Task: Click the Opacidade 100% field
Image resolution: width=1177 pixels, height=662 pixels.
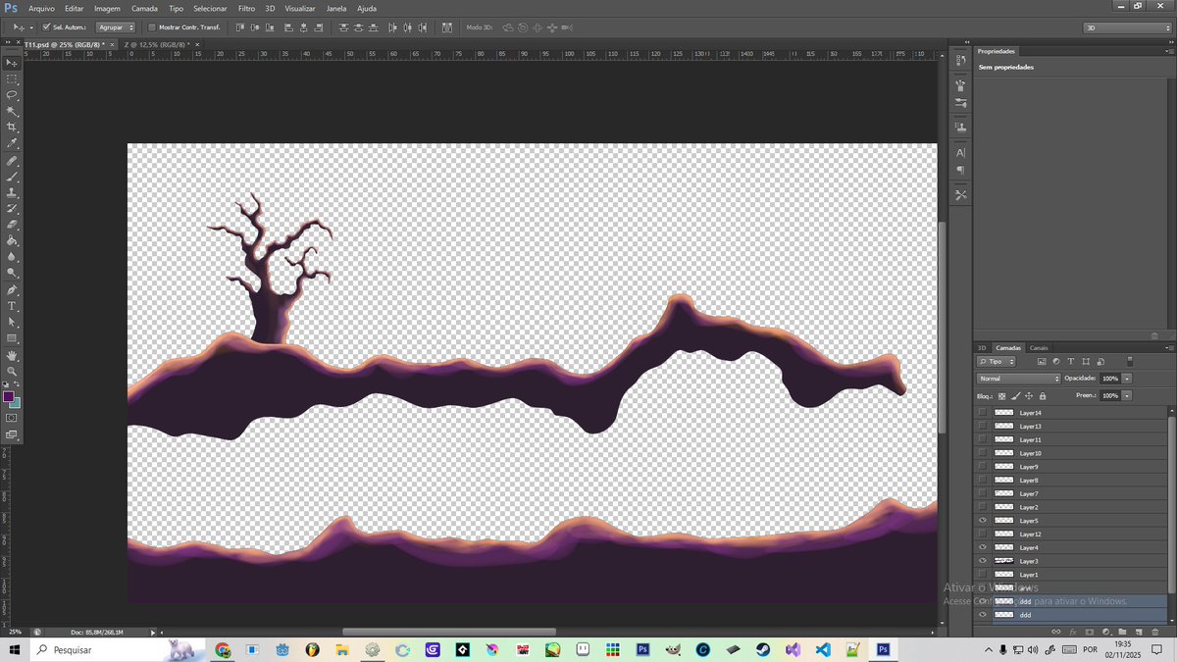Action: pyautogui.click(x=1109, y=379)
